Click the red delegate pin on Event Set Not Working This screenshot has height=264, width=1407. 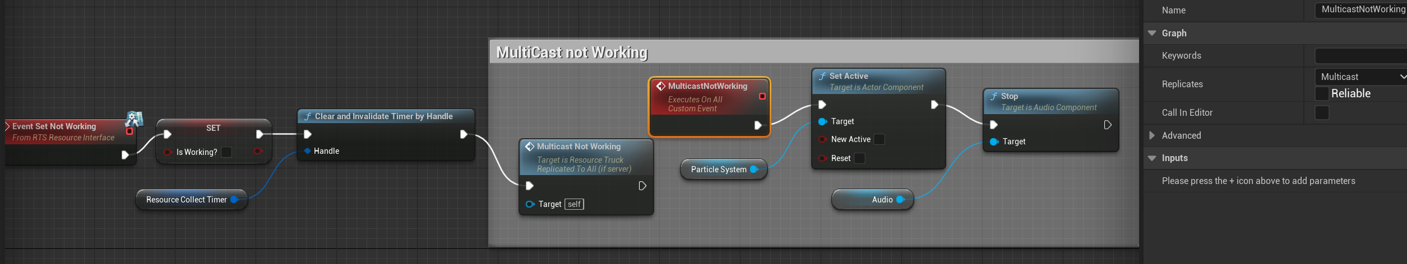(x=129, y=131)
